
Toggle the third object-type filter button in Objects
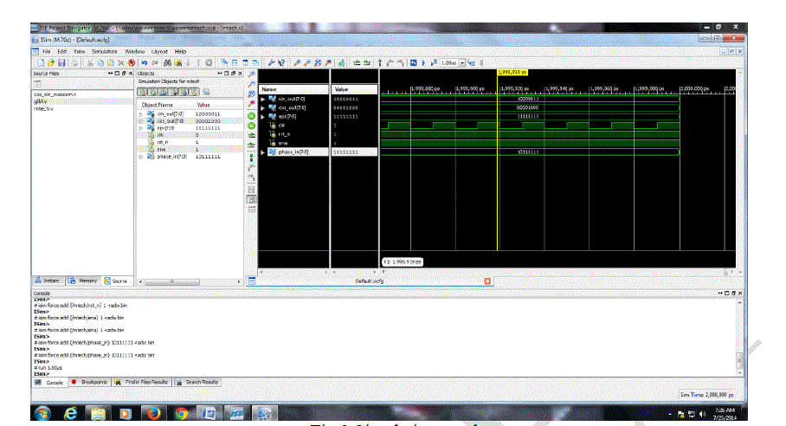(161, 92)
